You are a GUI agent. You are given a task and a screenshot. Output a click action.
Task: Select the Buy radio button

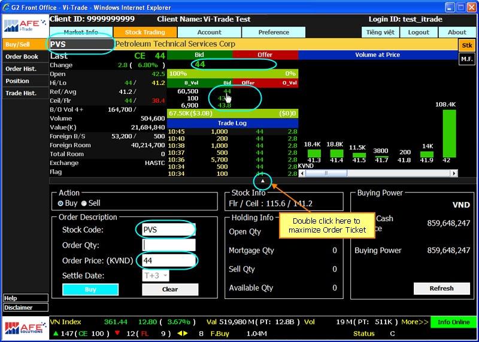point(60,203)
